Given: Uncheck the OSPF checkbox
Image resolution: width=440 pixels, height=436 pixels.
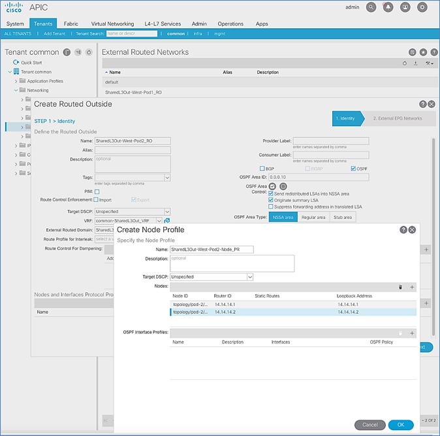Looking at the screenshot, I should click(353, 169).
